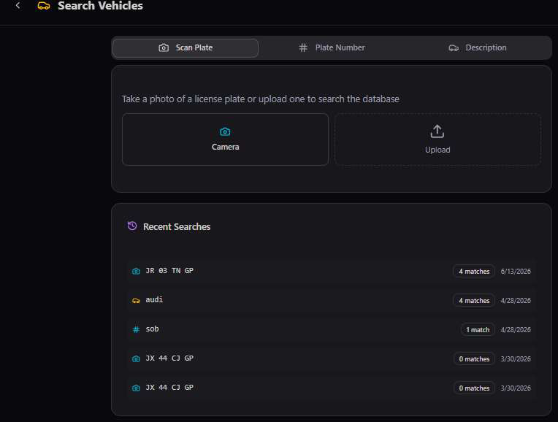This screenshot has width=558, height=422.
Task: Click the Search Vehicles page title
Action: [x=100, y=6]
